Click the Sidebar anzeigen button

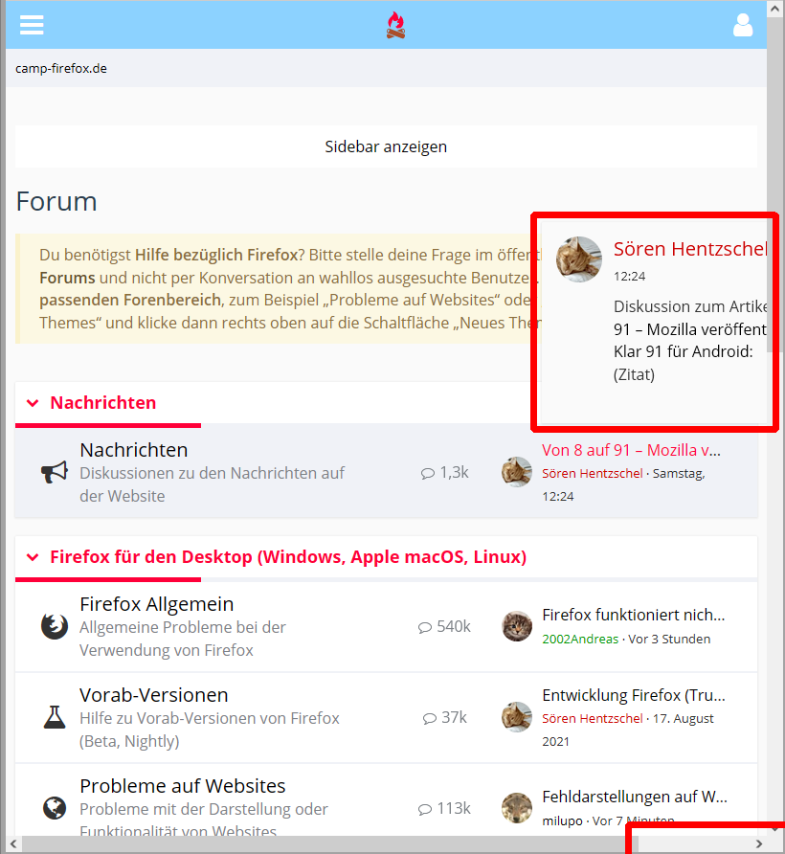coord(386,146)
